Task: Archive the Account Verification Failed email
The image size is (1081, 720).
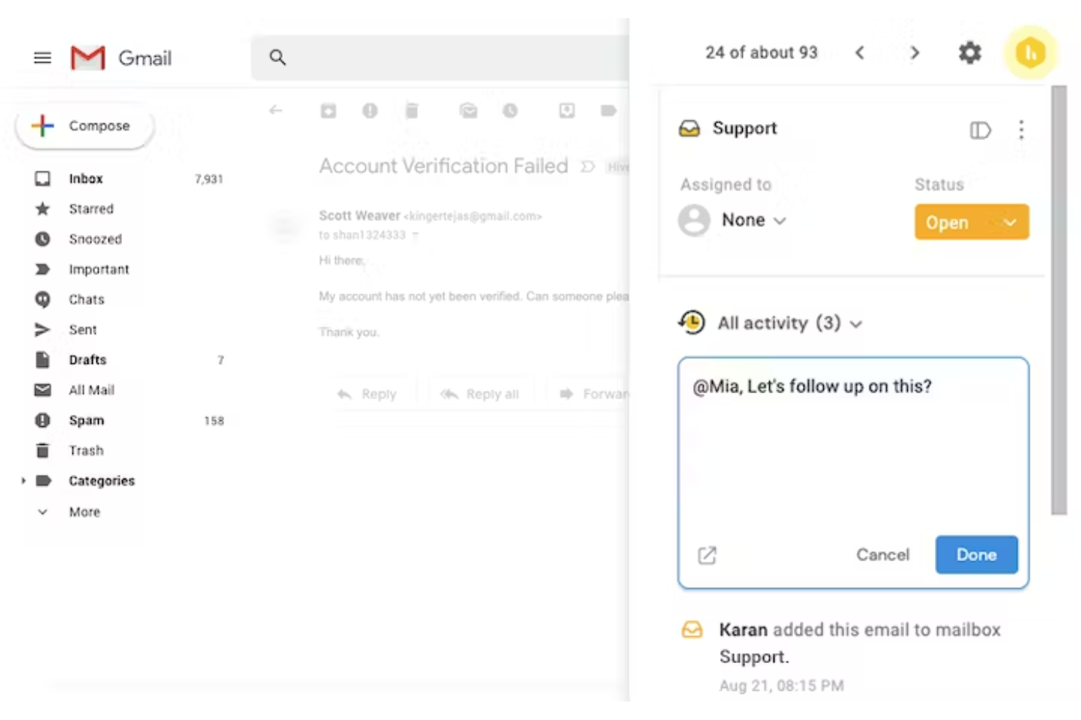Action: click(x=328, y=110)
